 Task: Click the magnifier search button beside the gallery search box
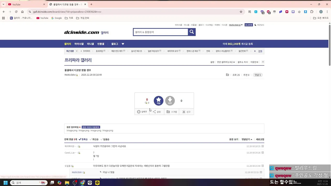coord(192,32)
